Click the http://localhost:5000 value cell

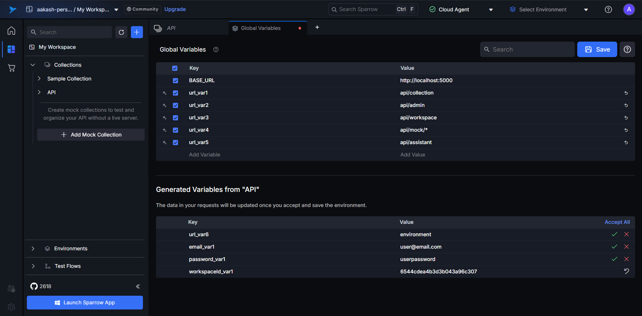click(x=426, y=80)
